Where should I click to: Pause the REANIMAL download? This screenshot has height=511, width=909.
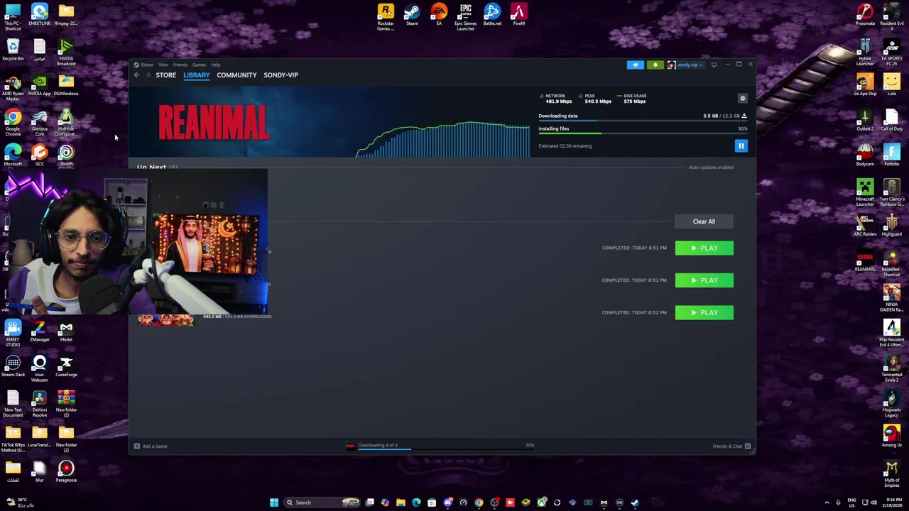[741, 145]
